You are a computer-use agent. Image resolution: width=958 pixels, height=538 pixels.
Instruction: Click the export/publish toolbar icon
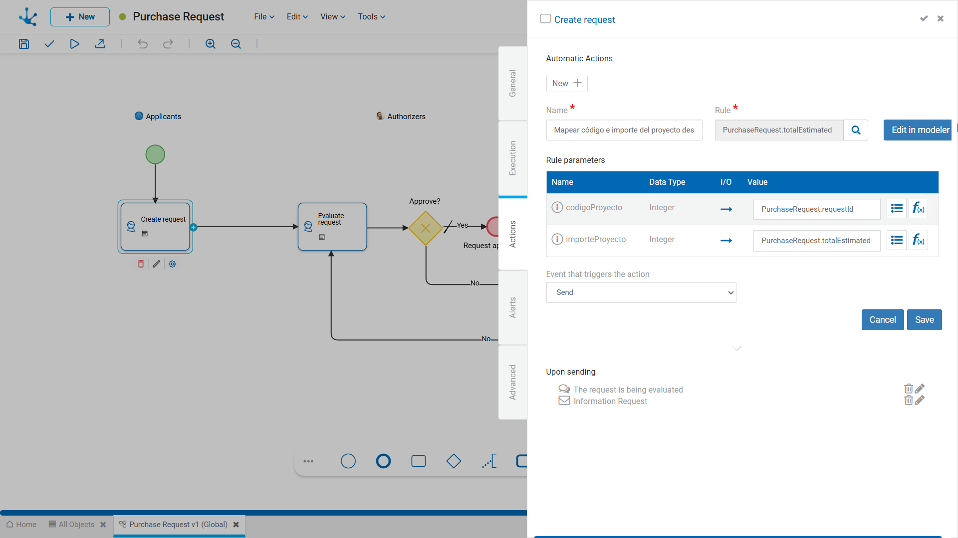tap(100, 44)
